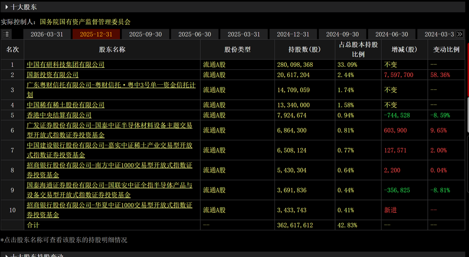Select the 2024-09-30 date tab

[x=342, y=34]
